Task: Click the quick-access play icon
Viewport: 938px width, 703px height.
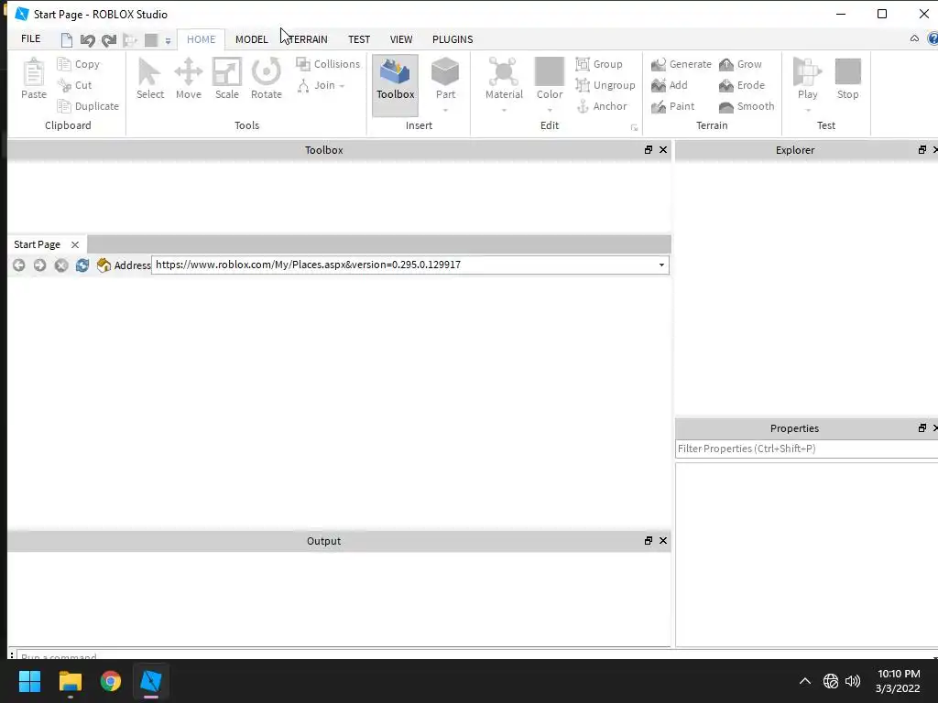Action: click(129, 40)
